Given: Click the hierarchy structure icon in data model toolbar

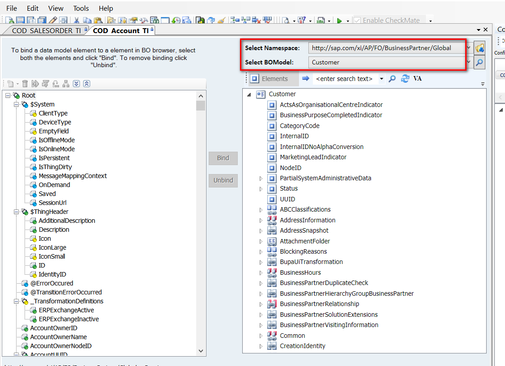Looking at the screenshot, I should [66, 84].
